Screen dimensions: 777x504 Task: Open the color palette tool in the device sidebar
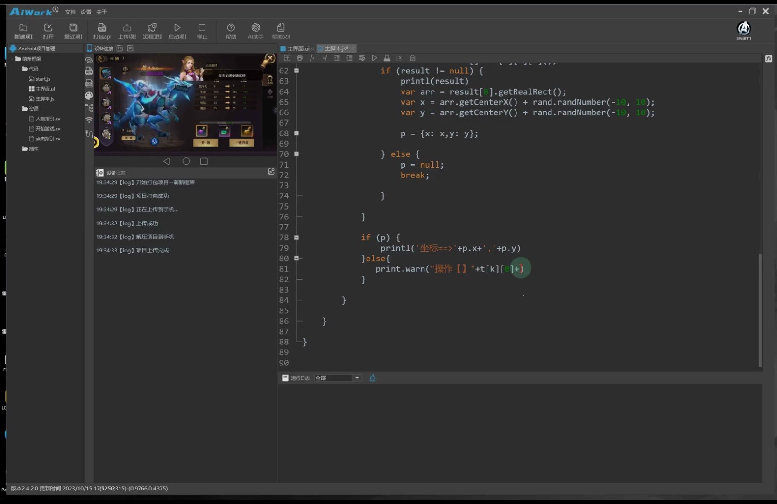click(x=89, y=96)
